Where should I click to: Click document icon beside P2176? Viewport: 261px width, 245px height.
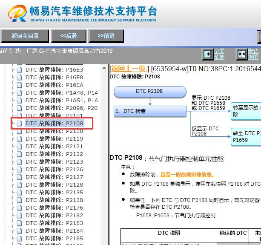pyautogui.click(x=20, y=208)
